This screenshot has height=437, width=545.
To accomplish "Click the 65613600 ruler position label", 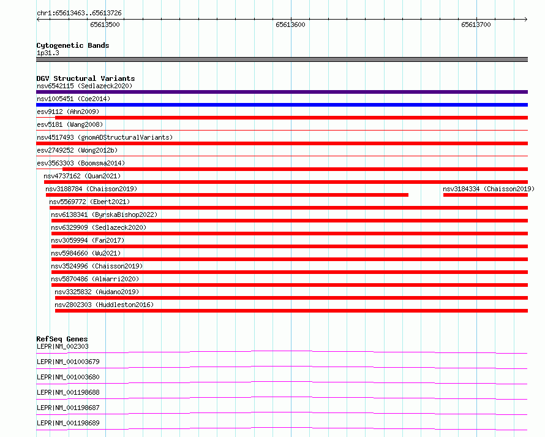I will (x=290, y=25).
